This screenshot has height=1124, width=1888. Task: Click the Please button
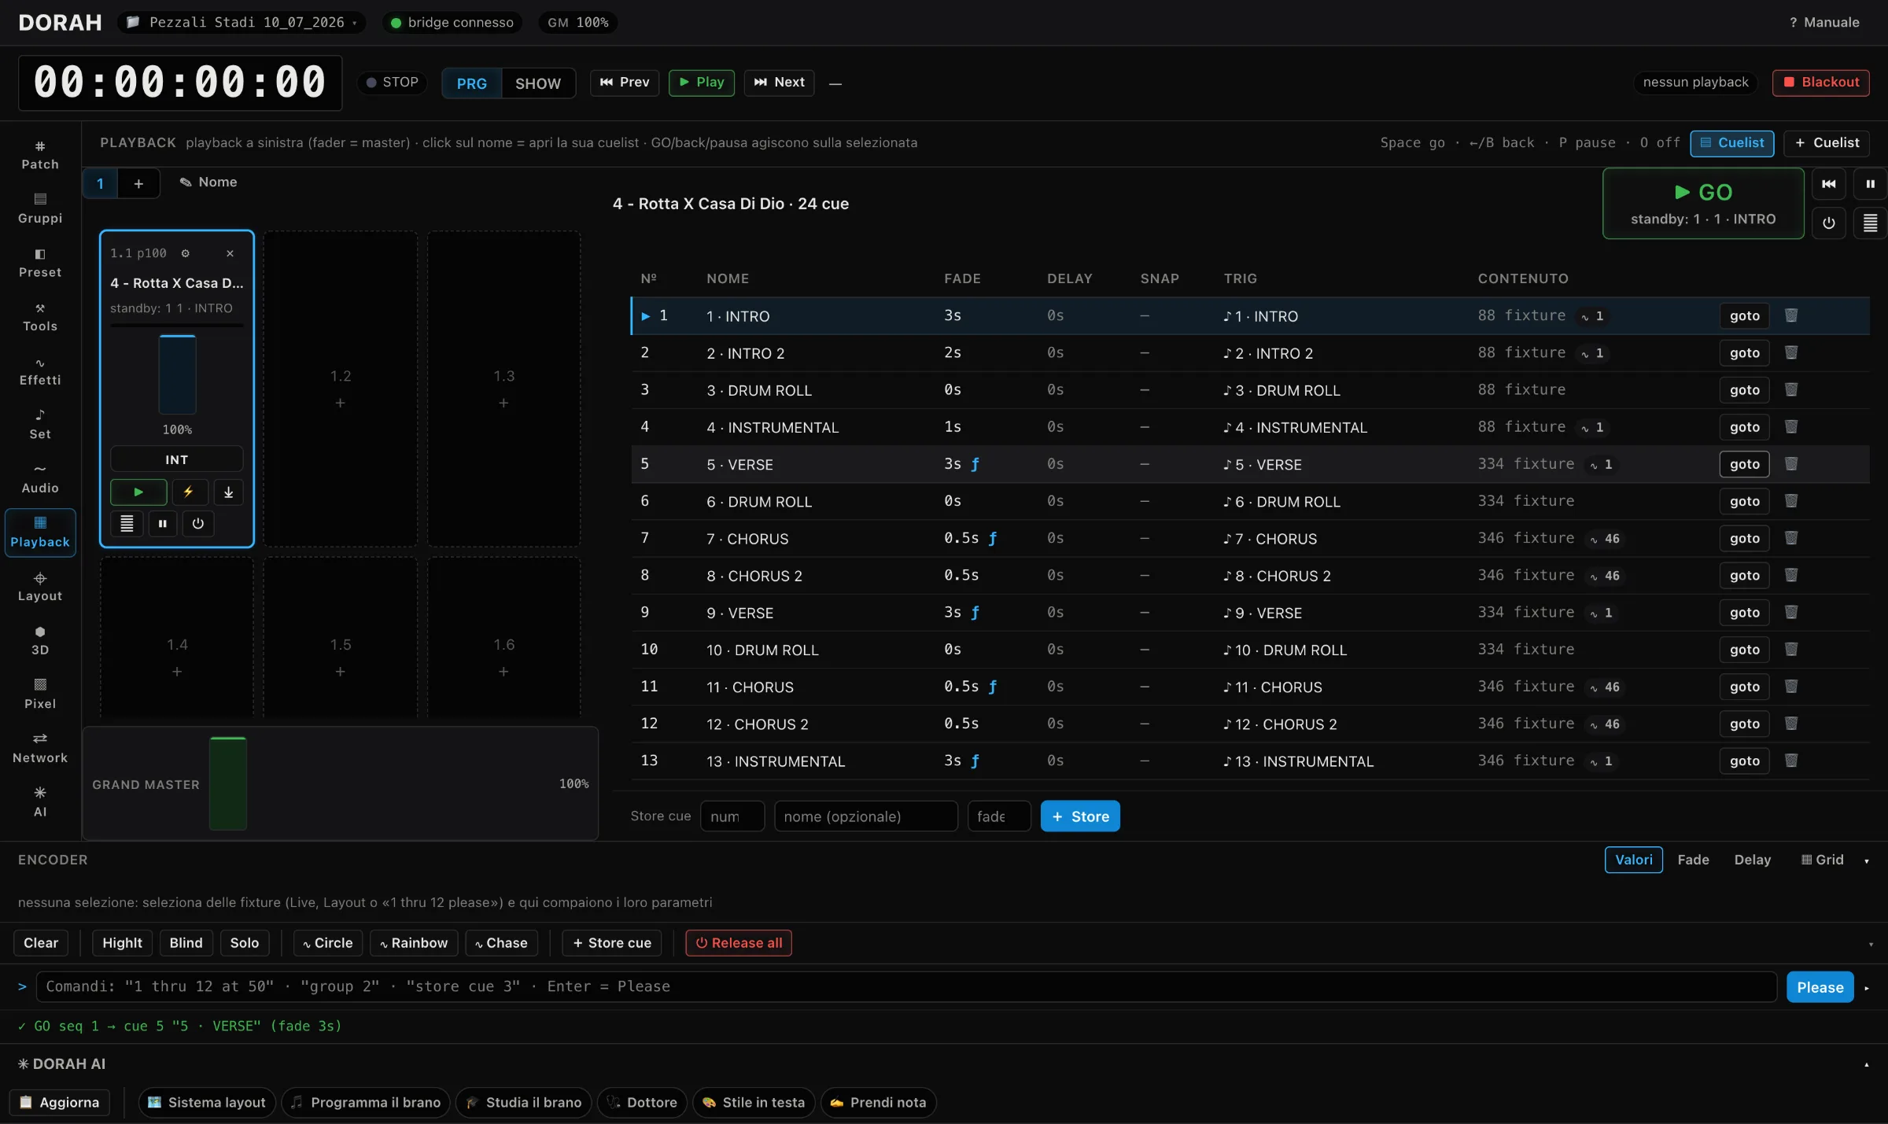pyautogui.click(x=1820, y=988)
